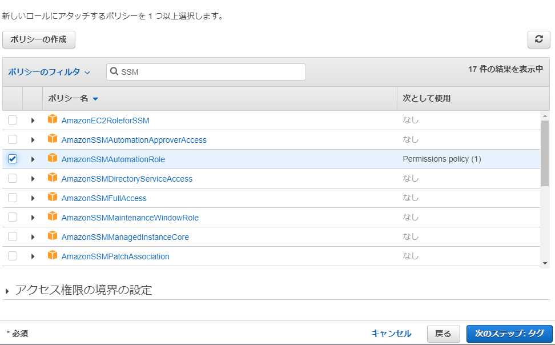
Task: Open the AmazonSSMFullAccess policy link
Action: 104,198
